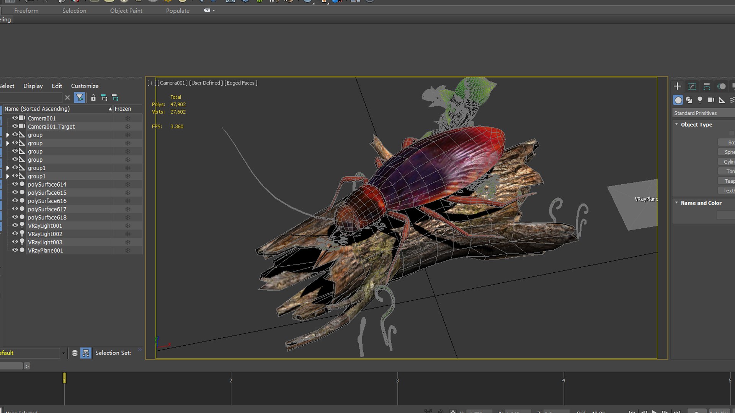
Task: Select the Cameras category icon
Action: pos(711,100)
